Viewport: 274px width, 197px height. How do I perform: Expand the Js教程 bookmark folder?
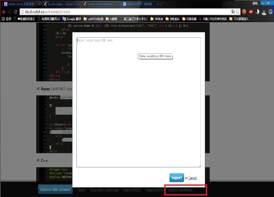point(112,19)
